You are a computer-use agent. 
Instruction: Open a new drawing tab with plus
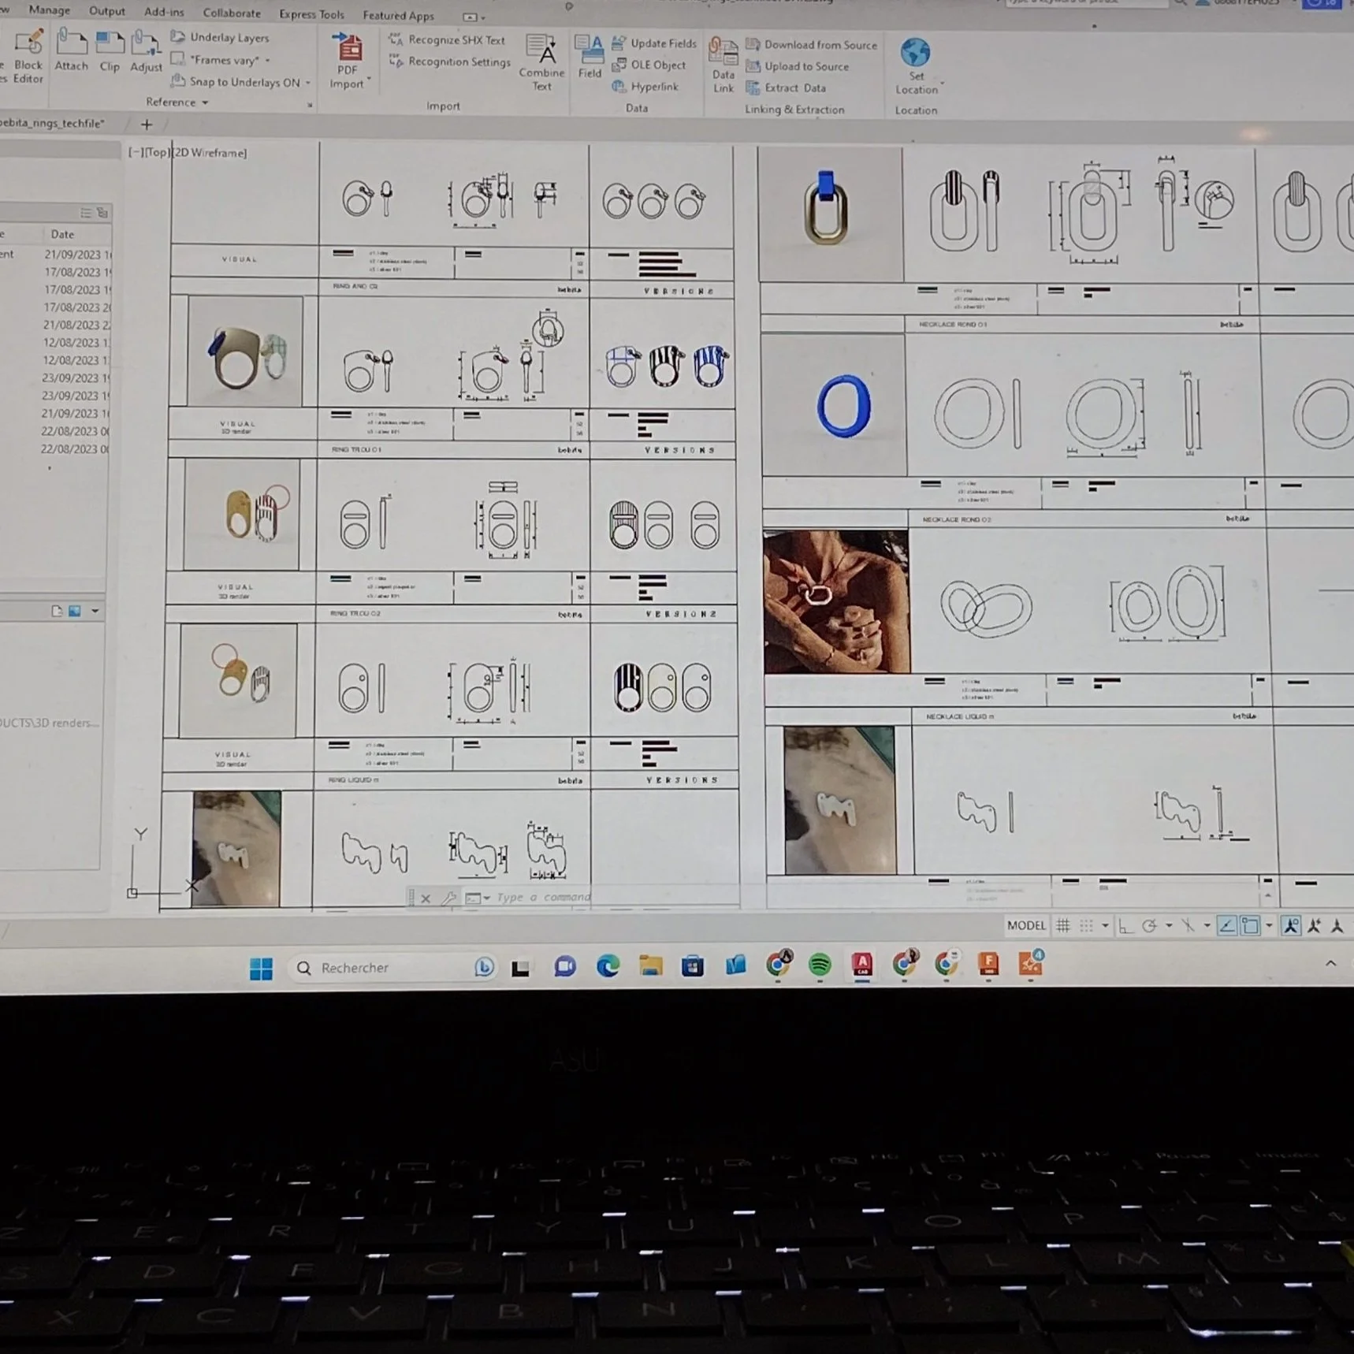tap(146, 124)
